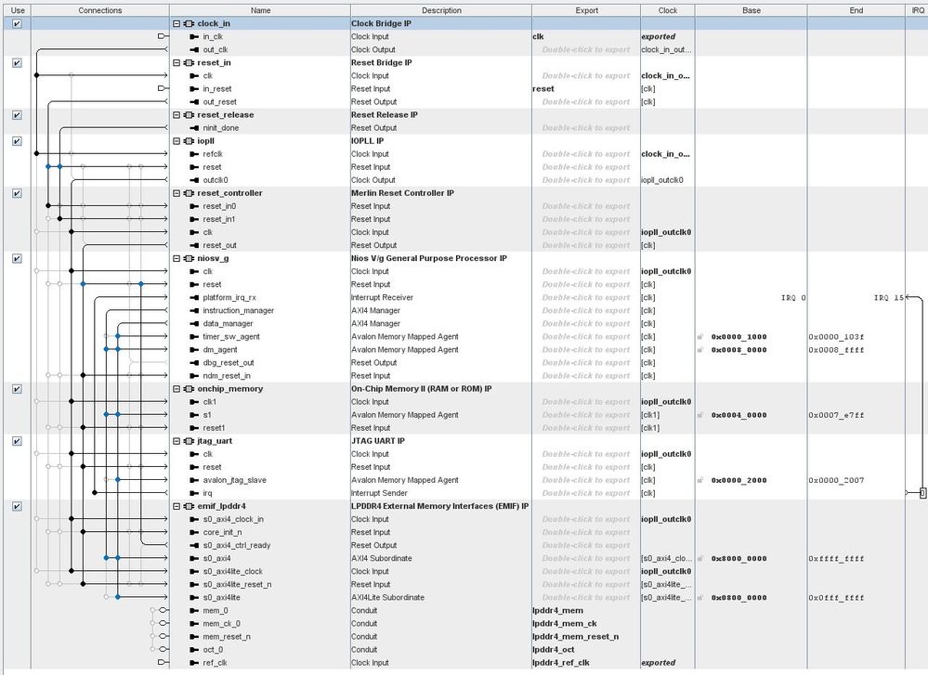Viewport: 928px width, 675px height.
Task: Collapse the reset_release component tree
Action: 176,115
